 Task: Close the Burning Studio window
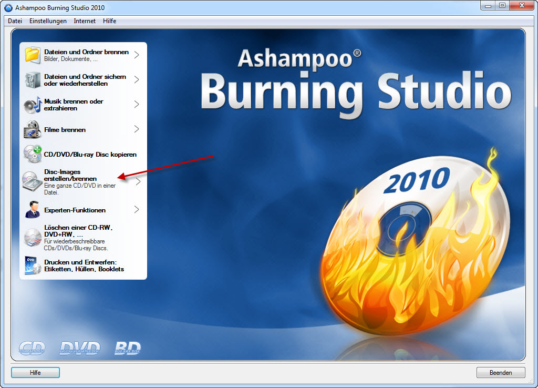point(522,6)
